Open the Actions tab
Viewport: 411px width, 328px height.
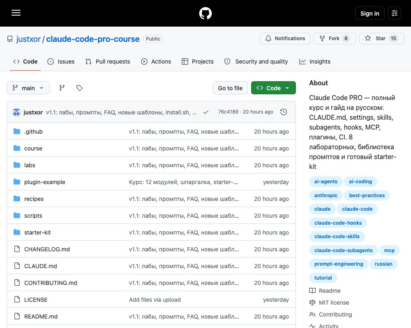[x=156, y=61]
